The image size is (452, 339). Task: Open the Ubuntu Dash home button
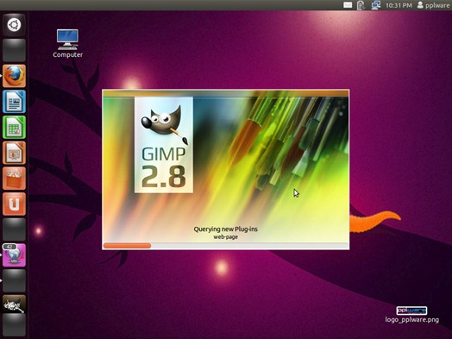(x=14, y=25)
